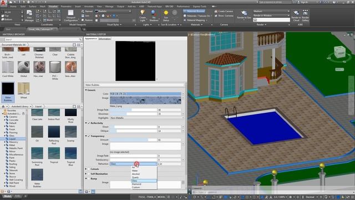Image resolution: width=355 pixels, height=200 pixels.
Task: Collapse the Generic section
Action: (86, 90)
